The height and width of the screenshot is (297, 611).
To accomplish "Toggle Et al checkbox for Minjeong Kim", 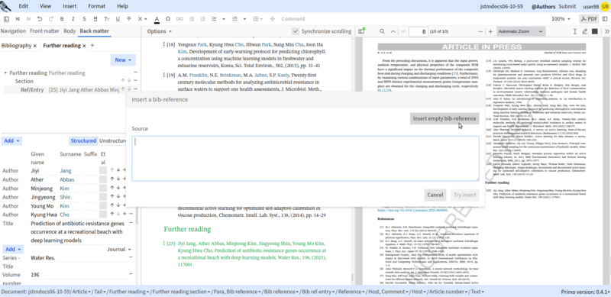I will (103, 189).
